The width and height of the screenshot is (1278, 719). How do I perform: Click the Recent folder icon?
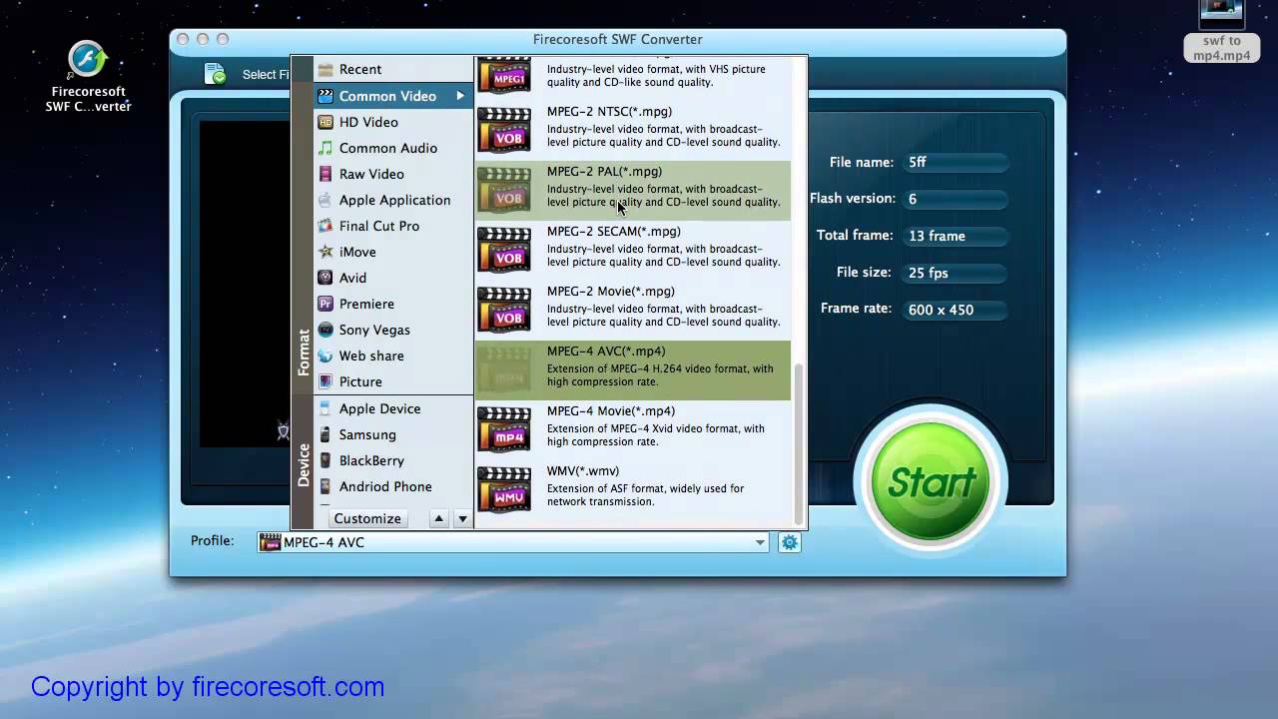325,70
